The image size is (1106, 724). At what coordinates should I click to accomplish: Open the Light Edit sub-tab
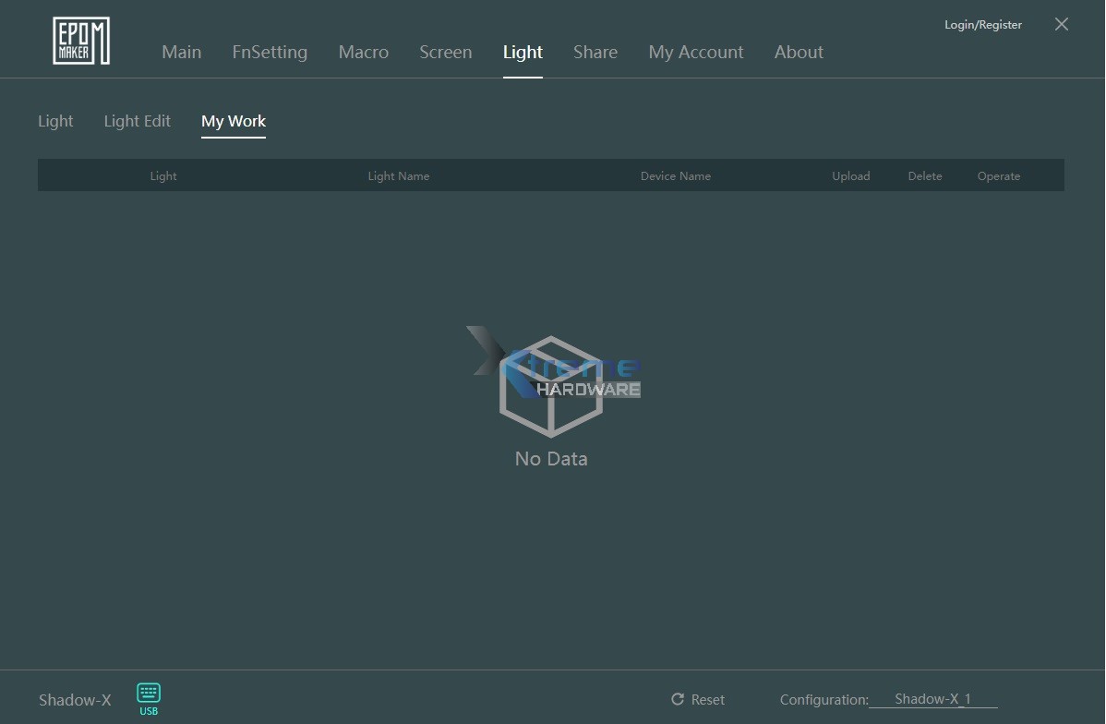137,121
